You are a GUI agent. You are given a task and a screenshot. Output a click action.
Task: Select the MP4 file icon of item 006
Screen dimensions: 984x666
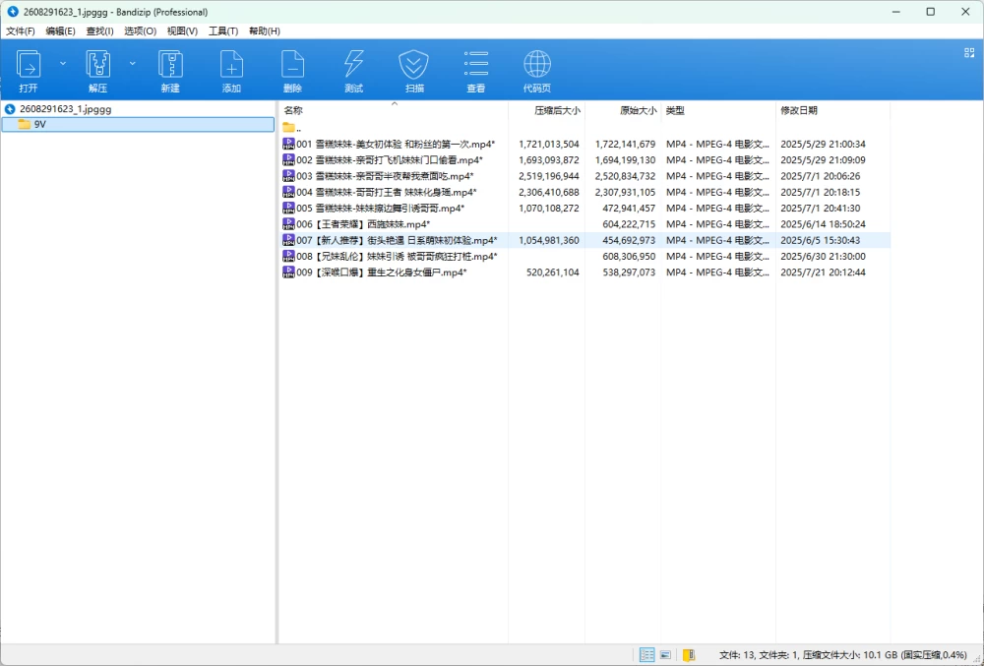[x=288, y=224]
